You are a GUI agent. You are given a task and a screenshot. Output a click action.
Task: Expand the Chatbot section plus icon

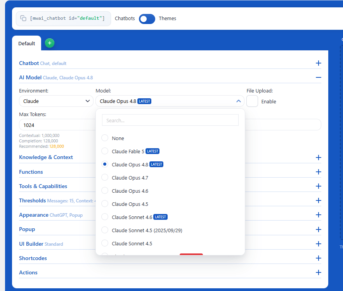tap(318, 63)
